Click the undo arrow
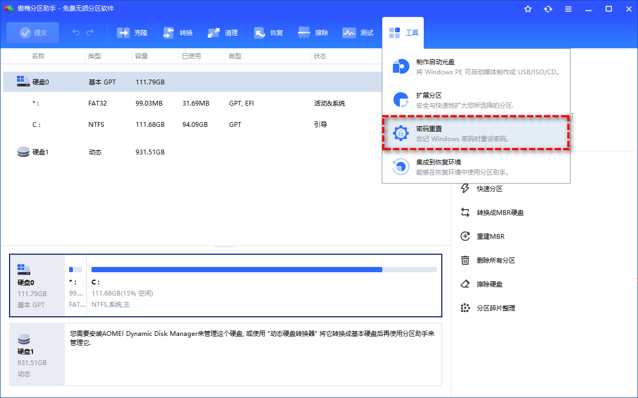The image size is (638, 398). 75,32
